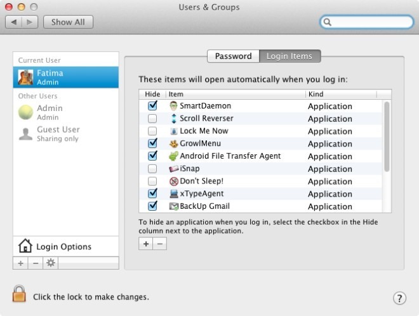
Task: Click Fatima's user avatar picture
Action: [26, 77]
